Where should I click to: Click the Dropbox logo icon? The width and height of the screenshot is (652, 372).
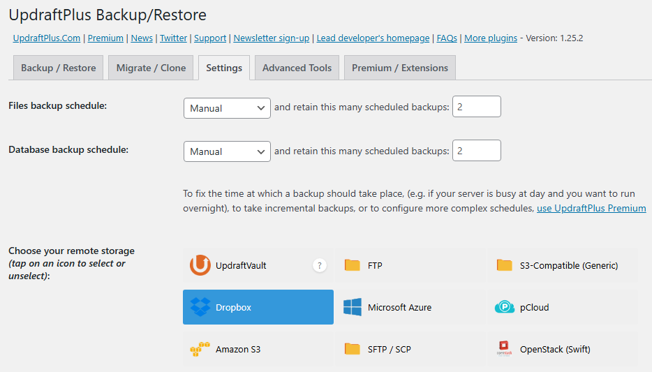click(200, 307)
